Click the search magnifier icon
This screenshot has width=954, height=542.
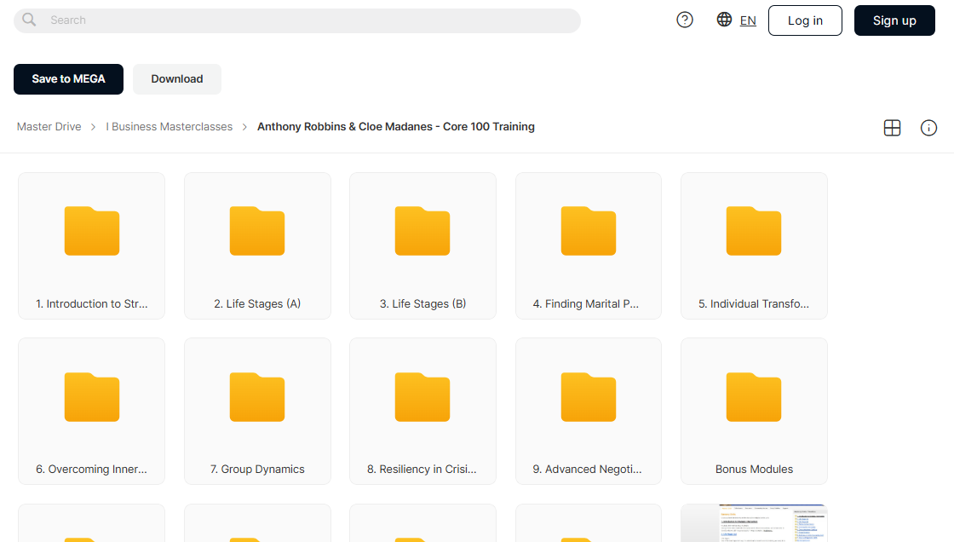click(x=29, y=20)
